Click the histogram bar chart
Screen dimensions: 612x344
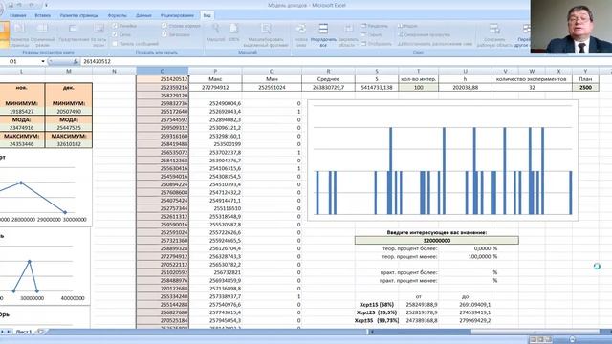[443, 161]
